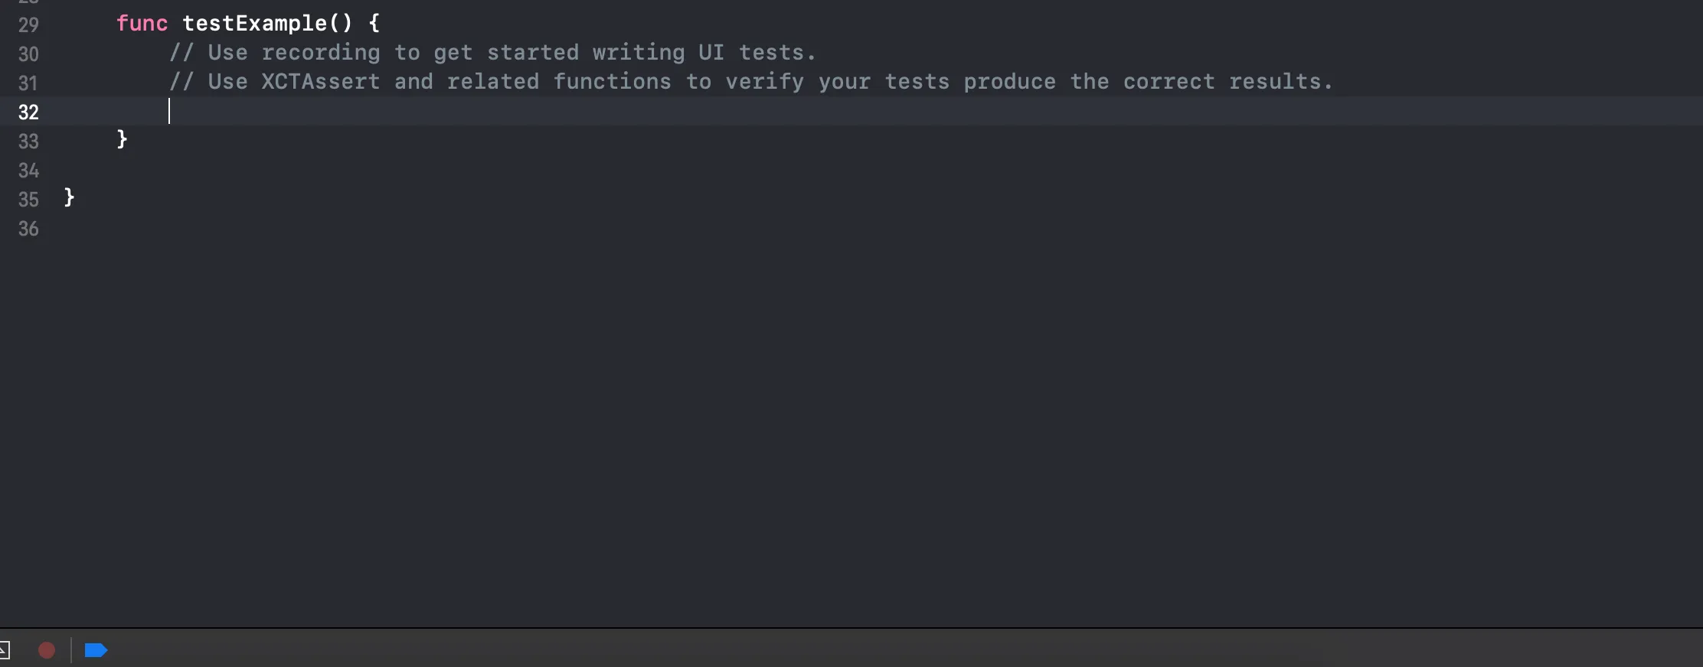Set breakpoint on highlighted line 32
Image resolution: width=1703 pixels, height=667 pixels.
[28, 112]
